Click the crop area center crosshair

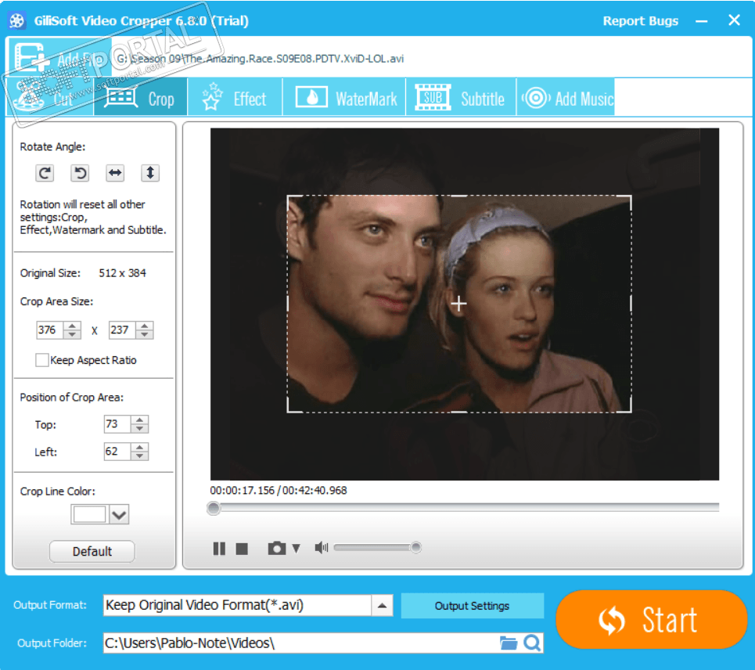point(458,304)
